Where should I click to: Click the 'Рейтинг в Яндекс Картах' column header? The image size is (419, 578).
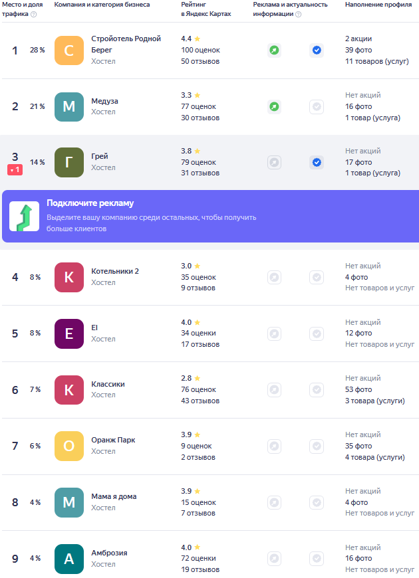click(x=206, y=9)
